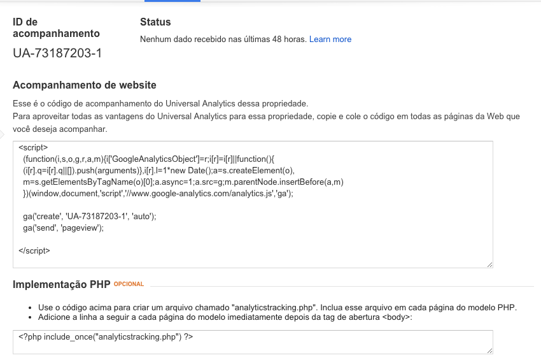Click the ga('send', 'pageview') code line
The height and width of the screenshot is (360, 541).
click(63, 227)
